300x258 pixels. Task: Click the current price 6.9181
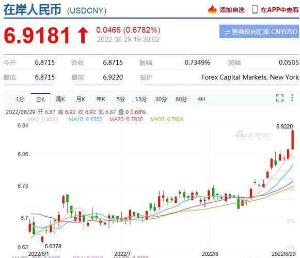37,36
